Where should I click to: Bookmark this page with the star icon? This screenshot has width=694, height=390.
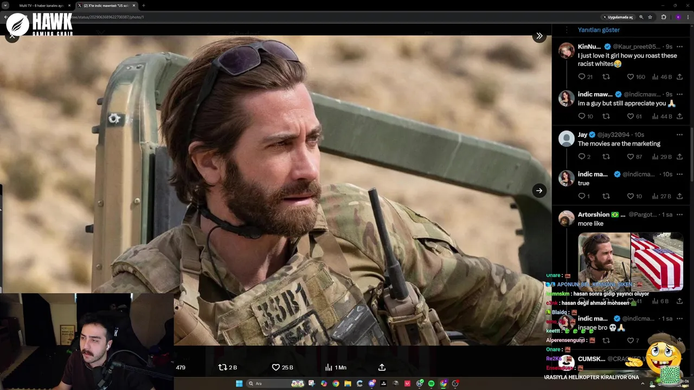click(650, 17)
